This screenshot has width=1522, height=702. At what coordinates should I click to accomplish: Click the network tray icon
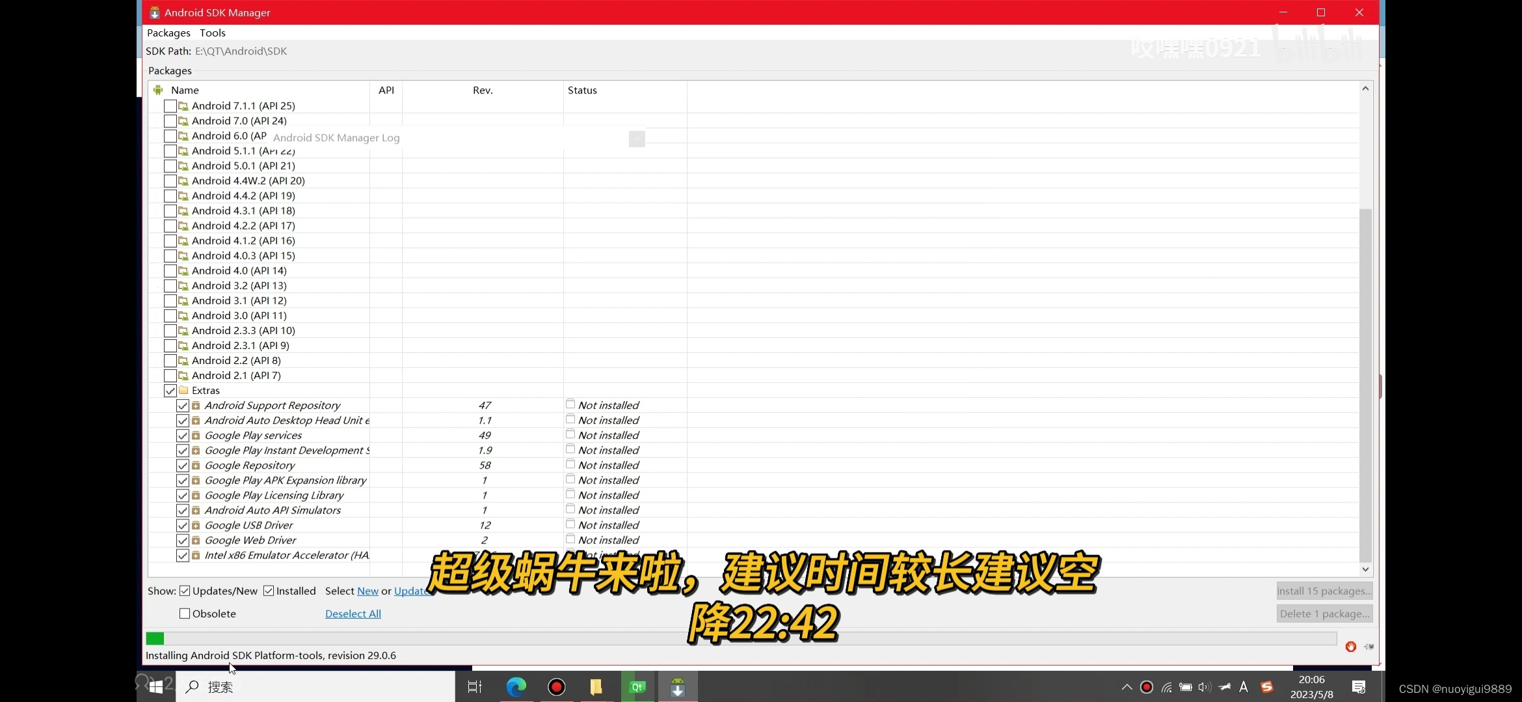pos(1167,687)
